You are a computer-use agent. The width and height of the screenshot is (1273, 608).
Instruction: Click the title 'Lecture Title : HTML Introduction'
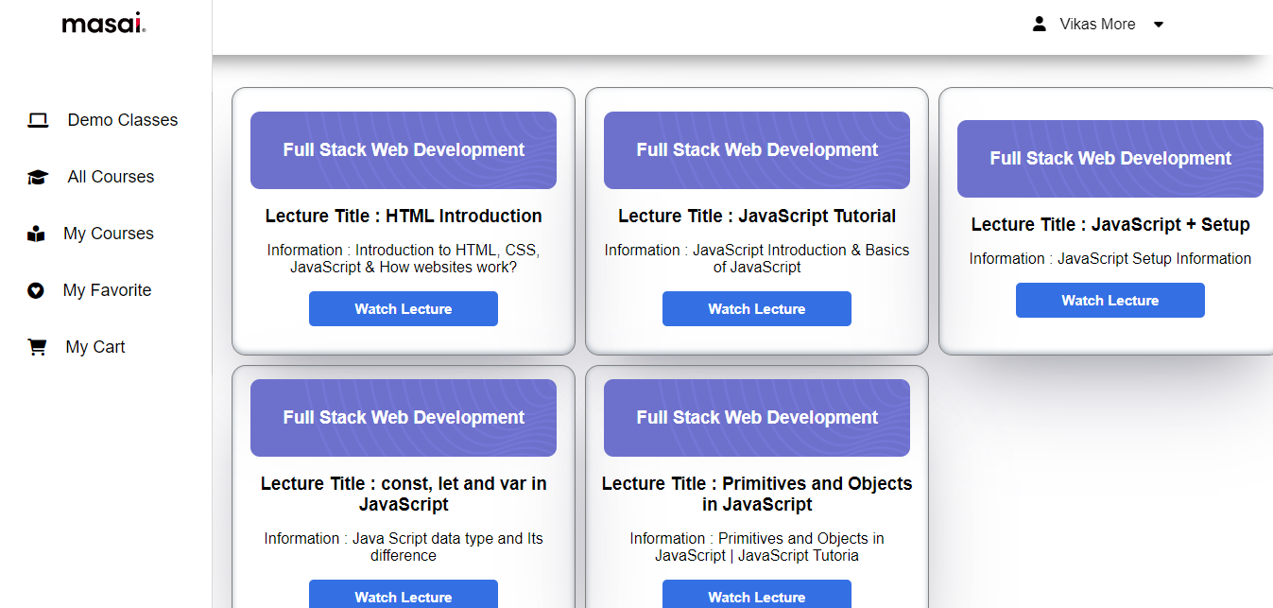[404, 216]
